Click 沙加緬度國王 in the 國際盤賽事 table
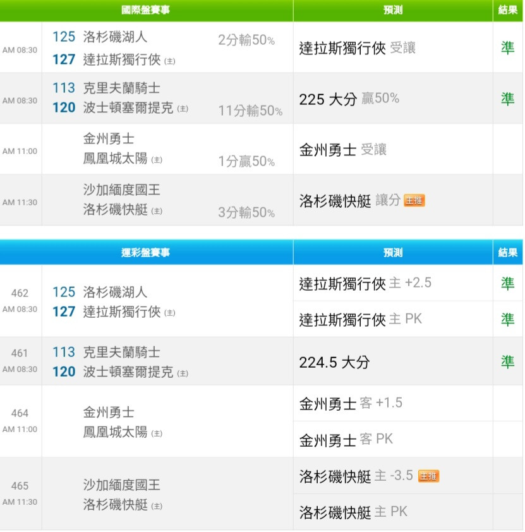Viewport: 525px width, 532px height. point(122,190)
